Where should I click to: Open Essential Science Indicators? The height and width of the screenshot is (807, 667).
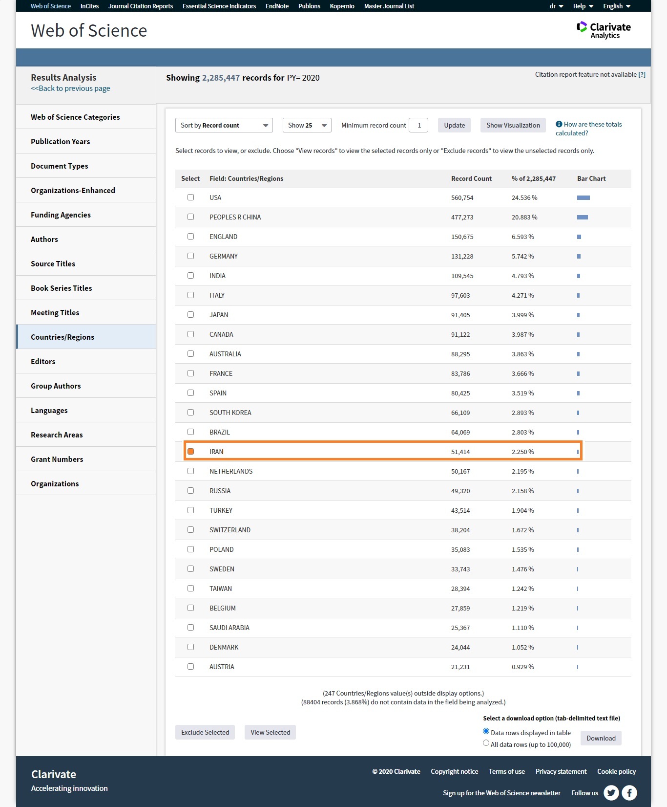click(219, 6)
